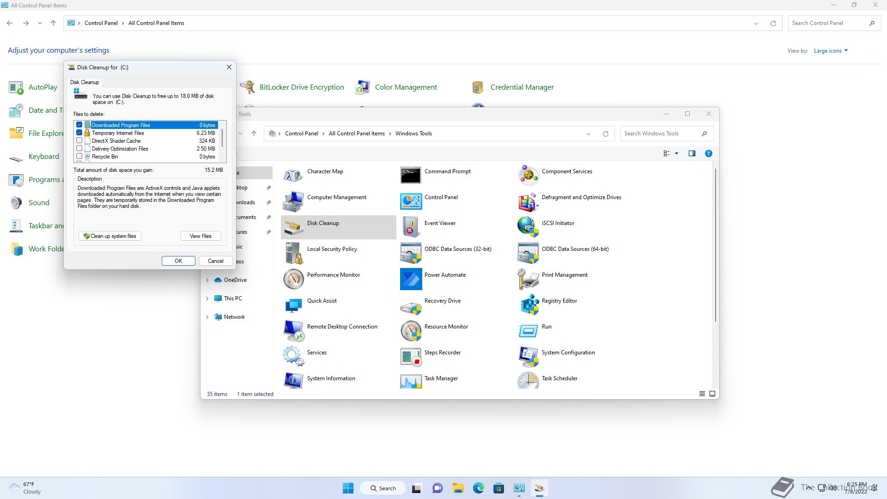Image resolution: width=887 pixels, height=499 pixels.
Task: Open Credential Manager link
Action: pyautogui.click(x=522, y=87)
